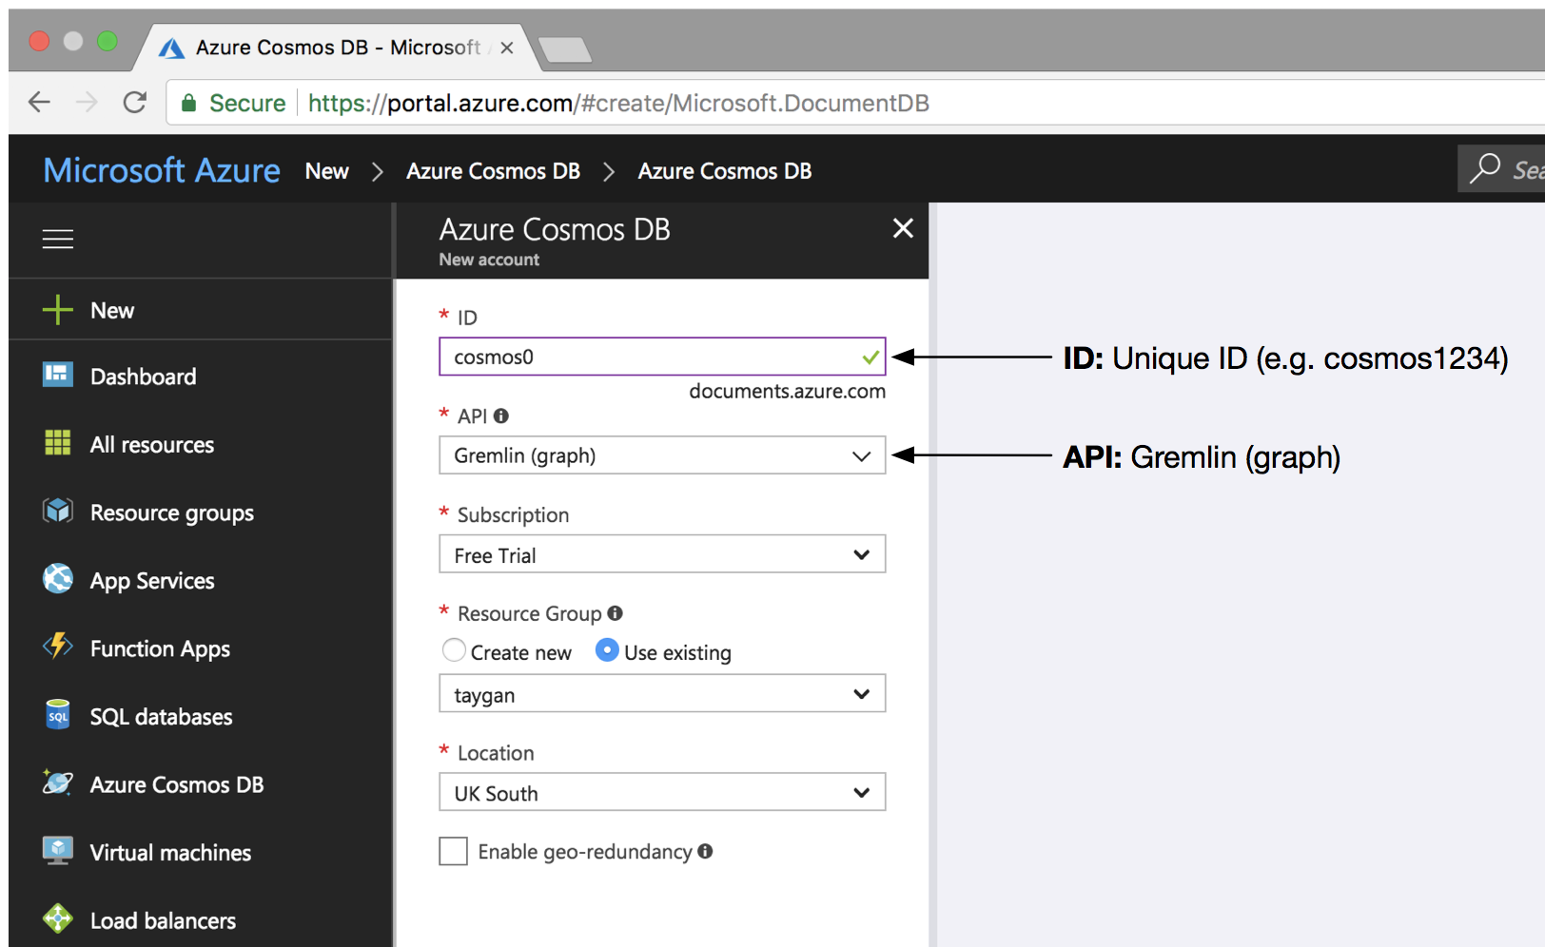Click the Virtual machines monitor icon
1545x947 pixels.
point(58,850)
